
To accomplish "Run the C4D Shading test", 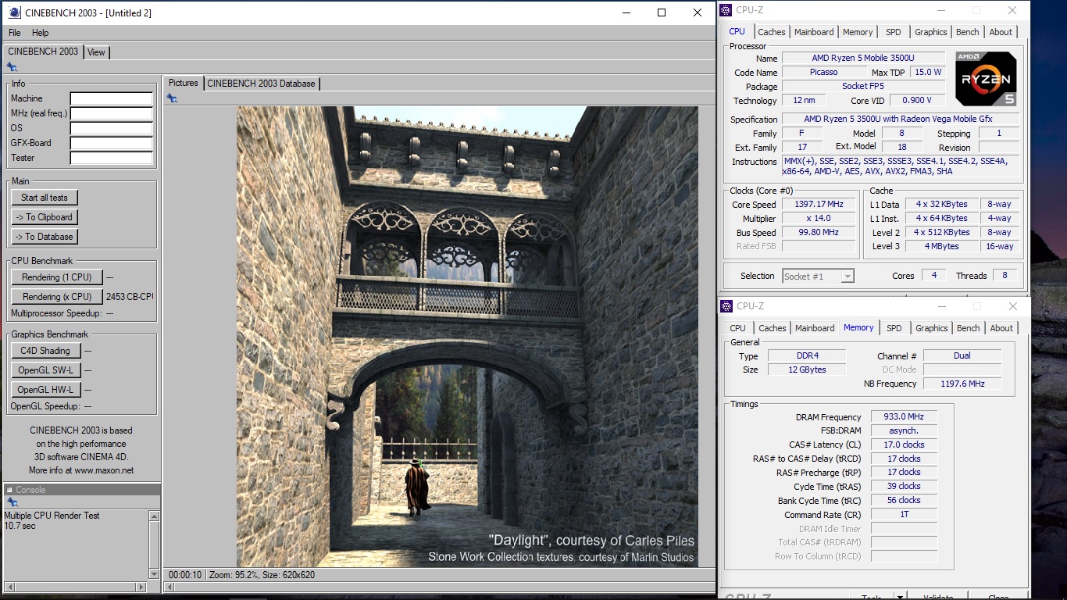I will pos(45,351).
